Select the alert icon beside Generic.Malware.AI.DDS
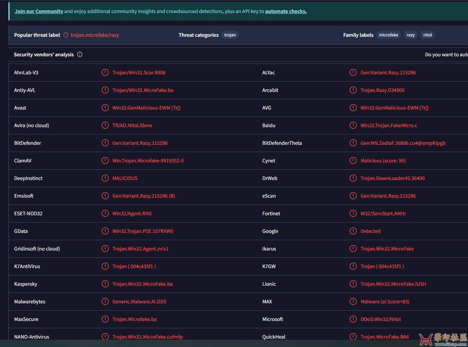The image size is (468, 347). (x=105, y=301)
